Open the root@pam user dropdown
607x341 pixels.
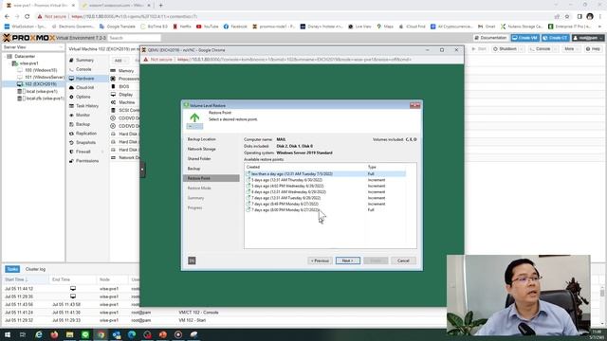click(588, 38)
